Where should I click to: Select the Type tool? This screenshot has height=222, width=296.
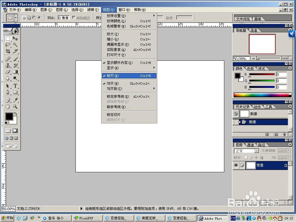pos(15,86)
